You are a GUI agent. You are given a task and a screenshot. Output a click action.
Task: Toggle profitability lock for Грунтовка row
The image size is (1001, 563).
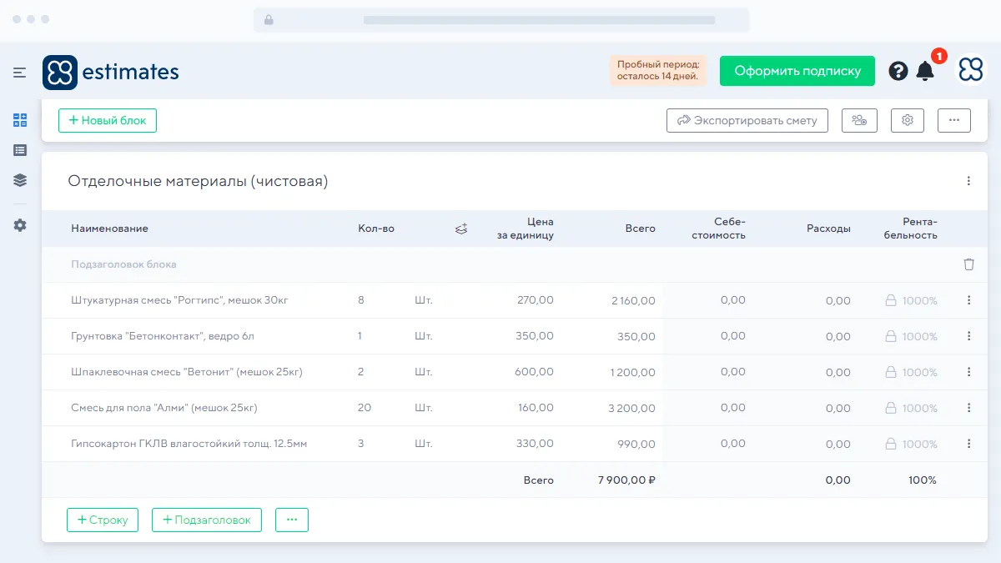[891, 336]
